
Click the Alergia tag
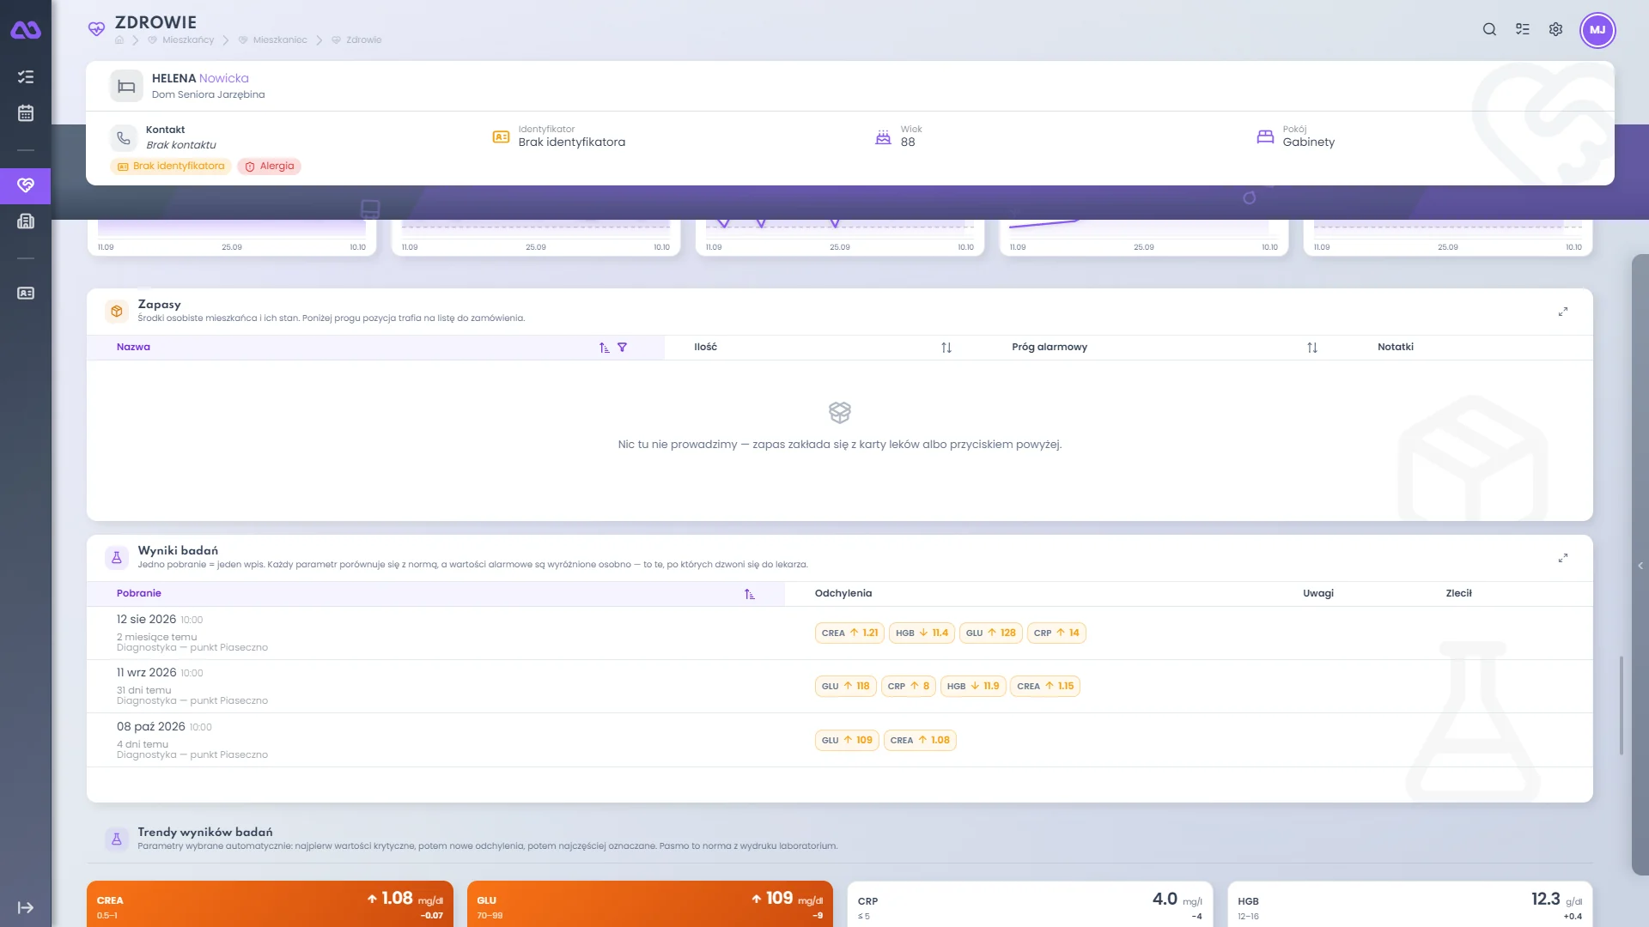[x=270, y=167]
